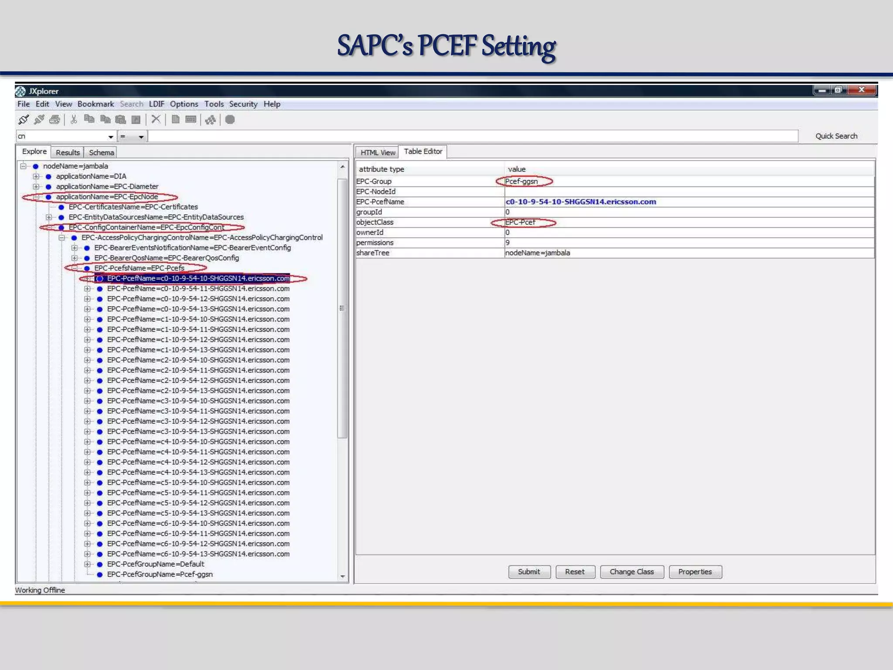This screenshot has height=670, width=893.
Task: Click the New entry page icon
Action: pos(175,119)
